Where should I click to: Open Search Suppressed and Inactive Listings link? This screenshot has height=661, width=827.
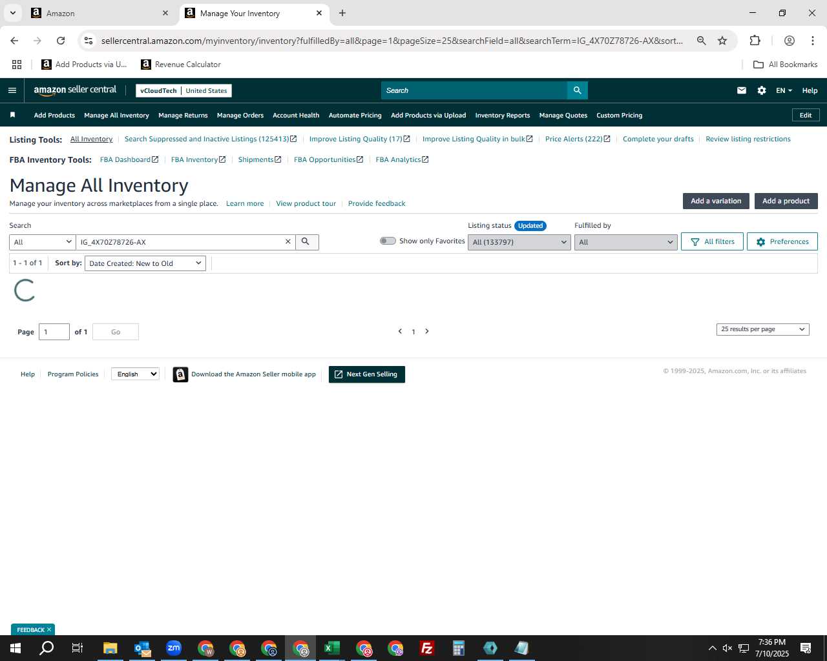[210, 139]
